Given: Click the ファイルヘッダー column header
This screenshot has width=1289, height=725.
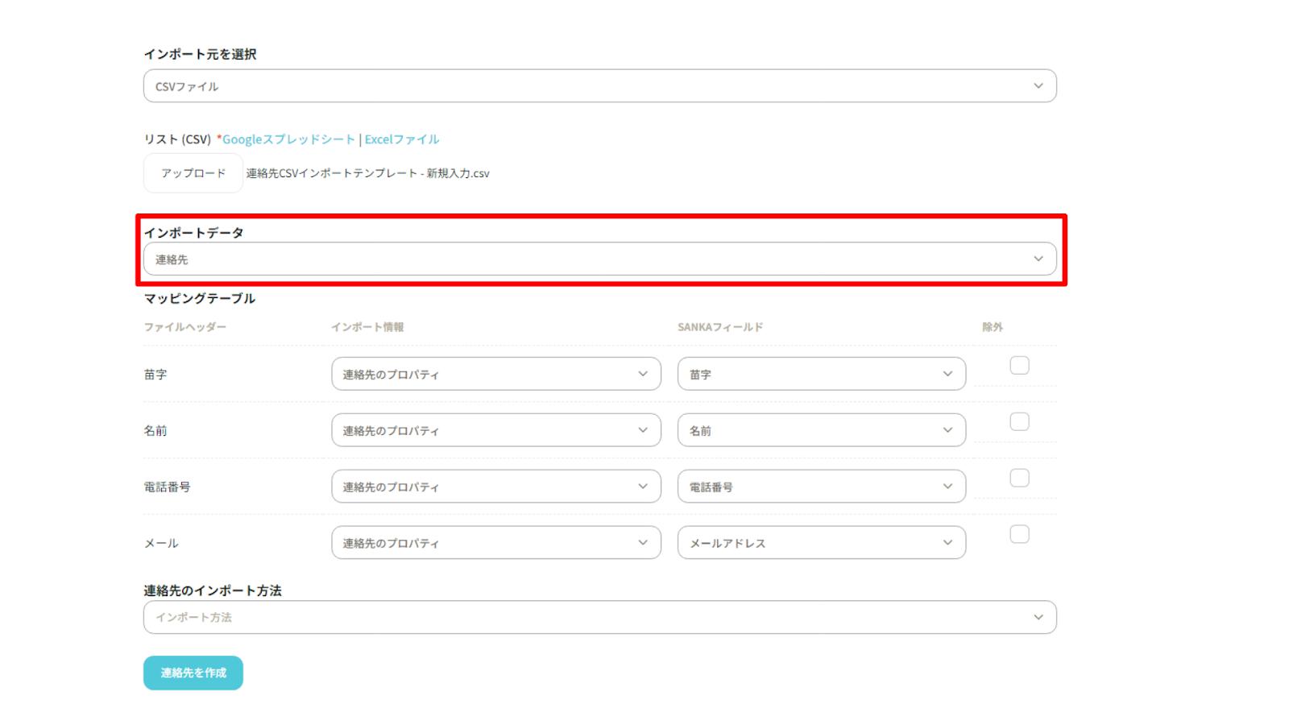Looking at the screenshot, I should point(185,327).
